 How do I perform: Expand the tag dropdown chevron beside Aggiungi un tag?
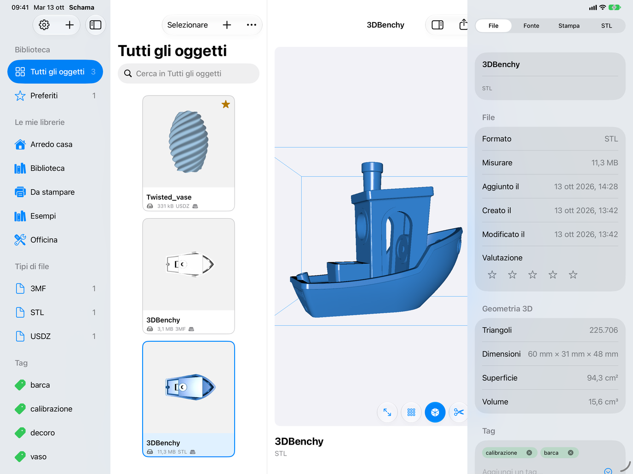tap(608, 471)
